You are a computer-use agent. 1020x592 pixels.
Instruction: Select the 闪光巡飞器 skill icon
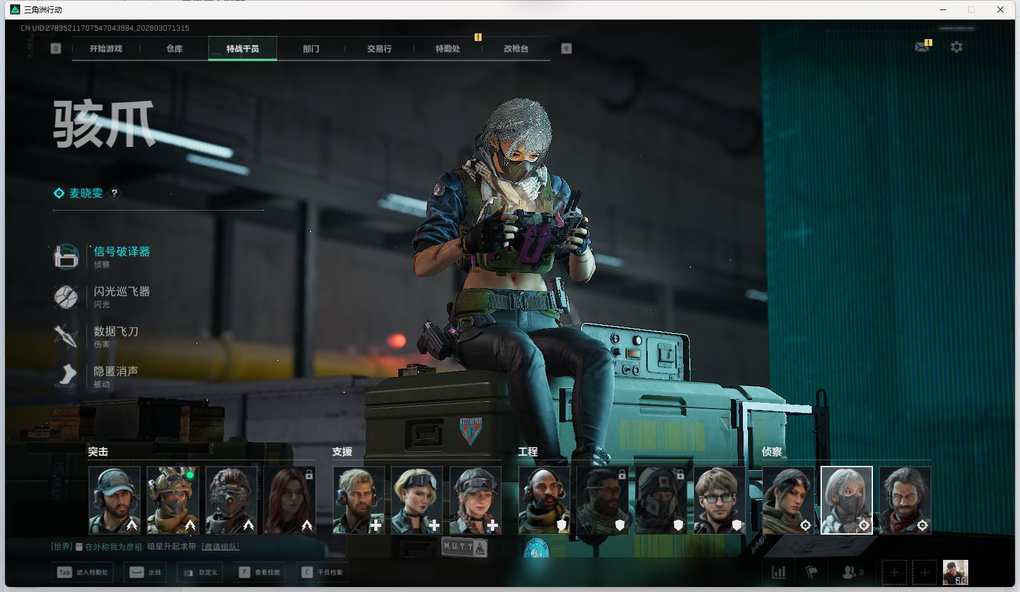point(66,296)
